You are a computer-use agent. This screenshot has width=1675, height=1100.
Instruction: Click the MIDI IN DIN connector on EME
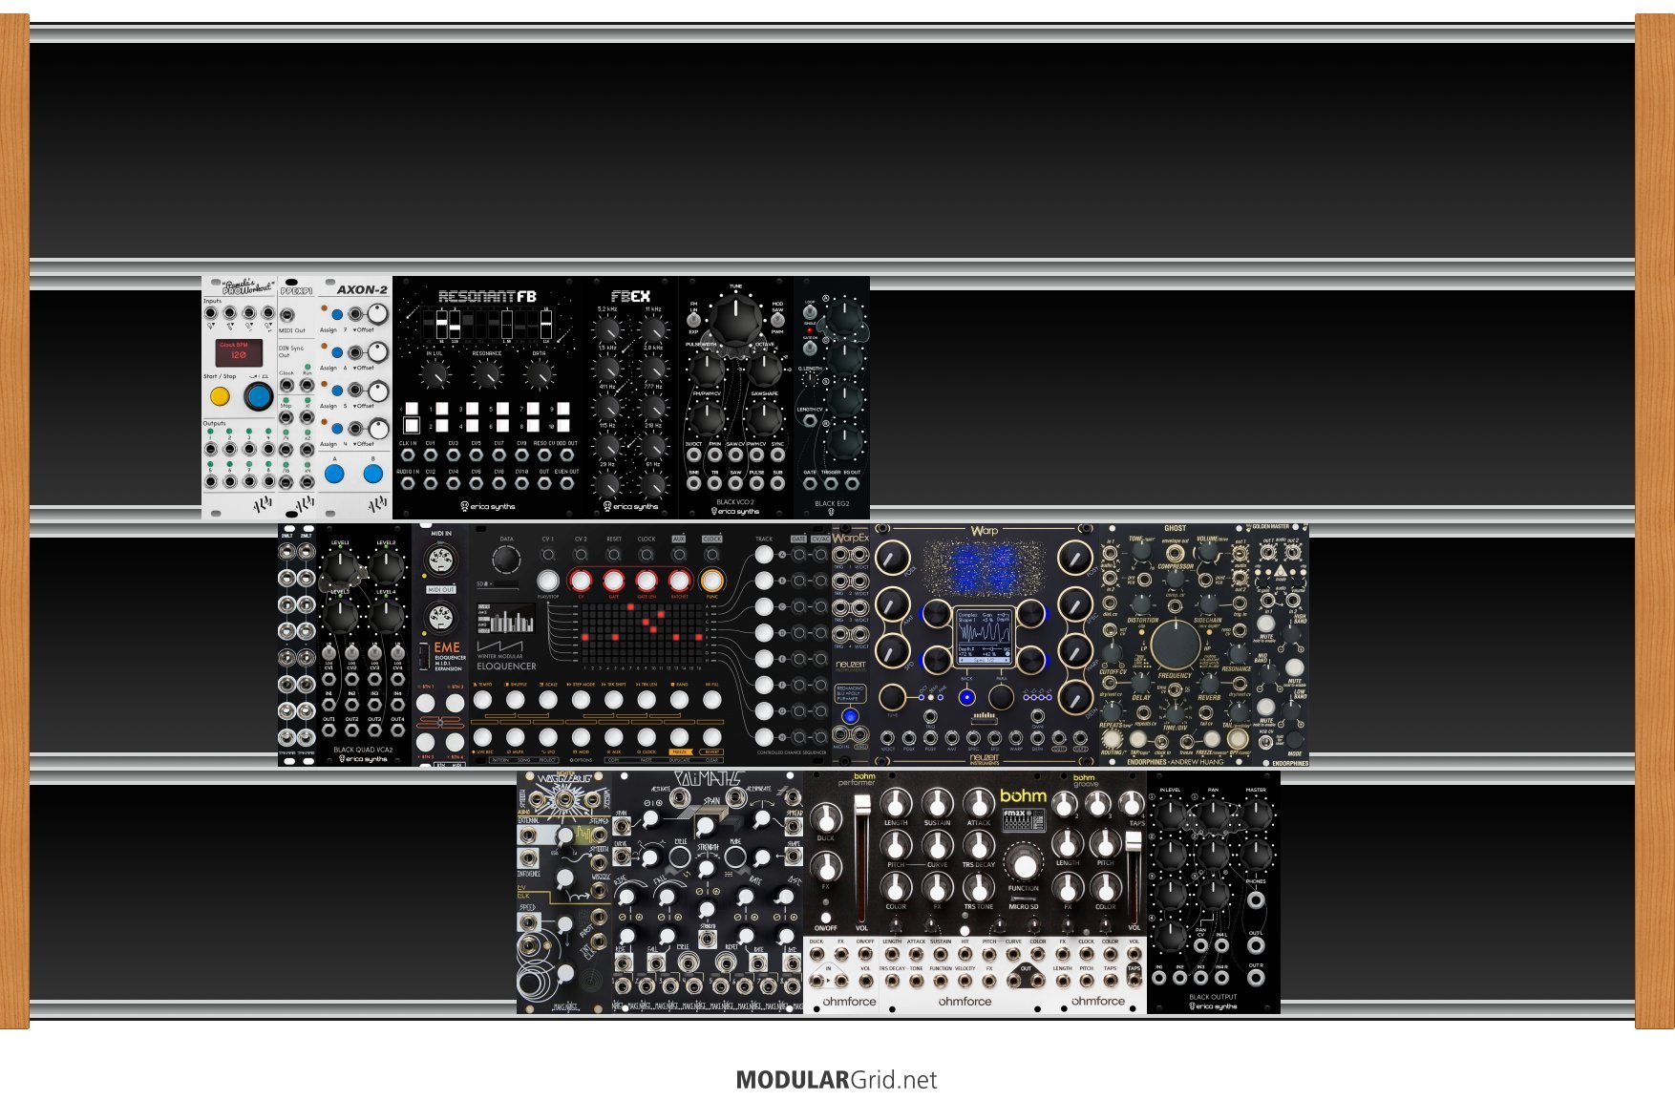click(x=440, y=558)
